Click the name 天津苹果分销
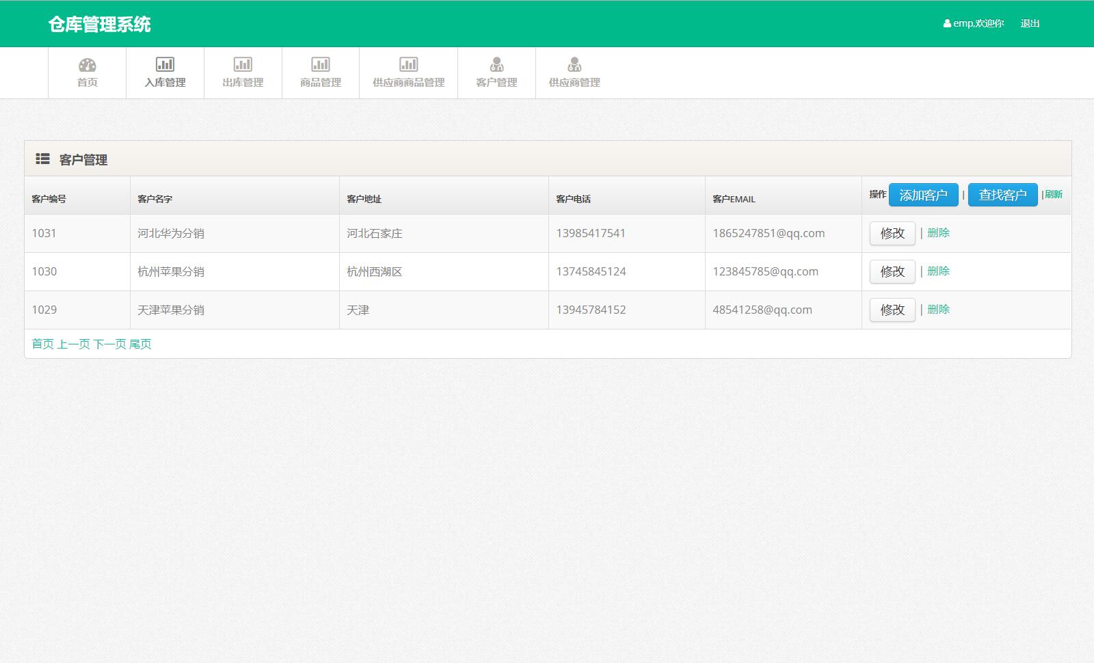The image size is (1094, 663). coord(171,310)
